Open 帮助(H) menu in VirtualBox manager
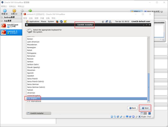 [21, 6]
